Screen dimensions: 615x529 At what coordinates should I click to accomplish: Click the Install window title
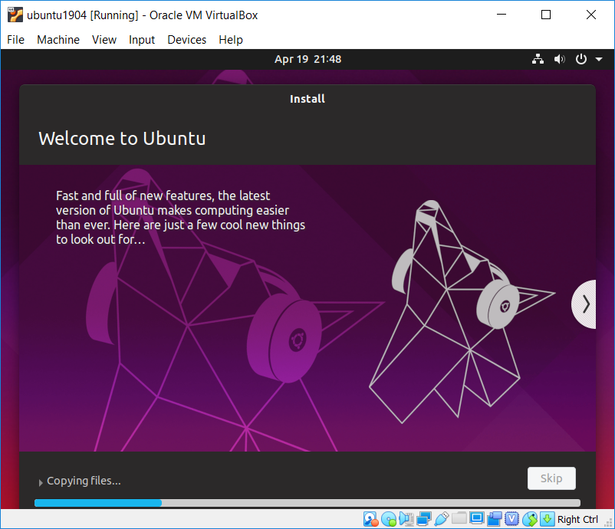(307, 99)
